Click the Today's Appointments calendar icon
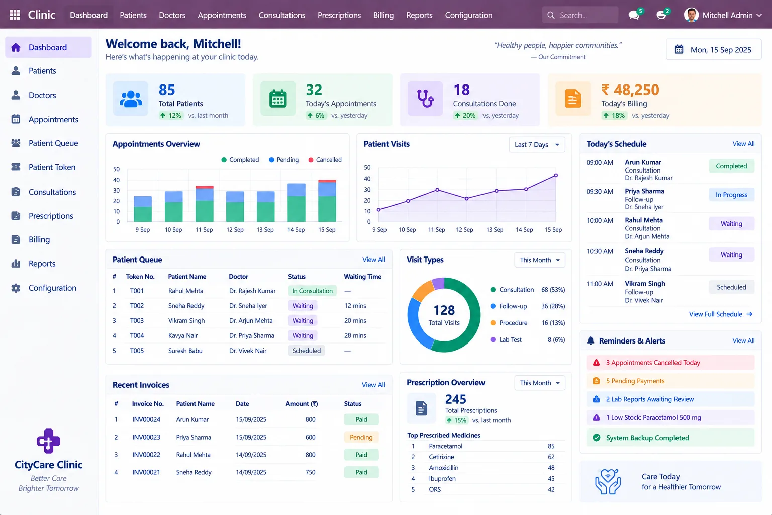 click(278, 99)
